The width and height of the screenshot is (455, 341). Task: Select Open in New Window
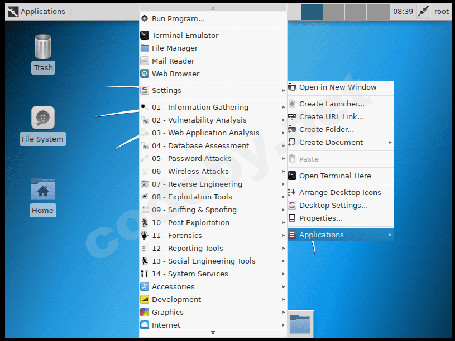[x=341, y=87]
